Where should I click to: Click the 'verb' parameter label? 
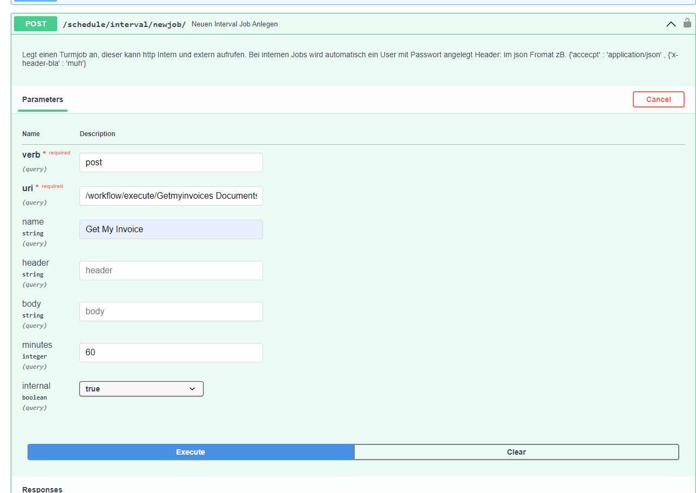click(31, 155)
